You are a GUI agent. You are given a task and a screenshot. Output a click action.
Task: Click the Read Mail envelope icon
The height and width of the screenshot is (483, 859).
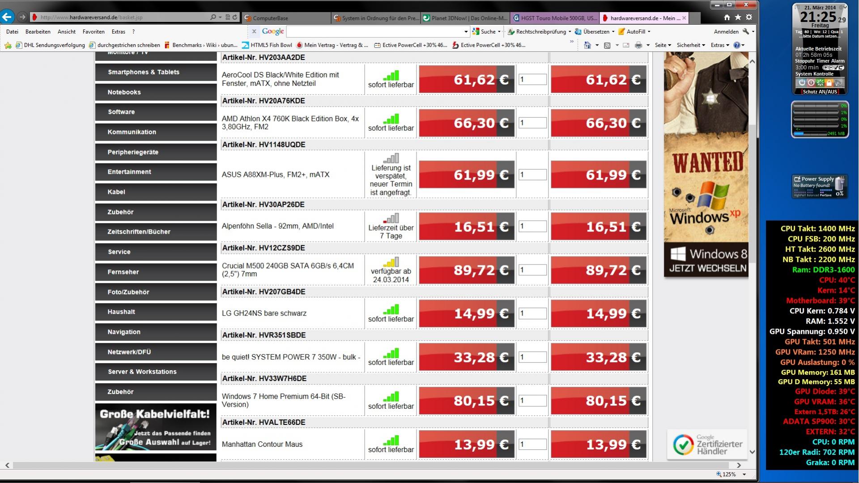(626, 45)
